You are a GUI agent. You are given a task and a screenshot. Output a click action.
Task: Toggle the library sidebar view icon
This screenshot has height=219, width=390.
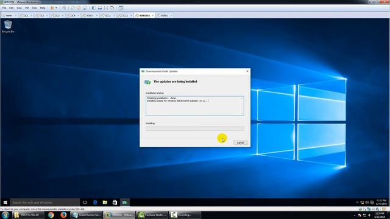pos(94,8)
